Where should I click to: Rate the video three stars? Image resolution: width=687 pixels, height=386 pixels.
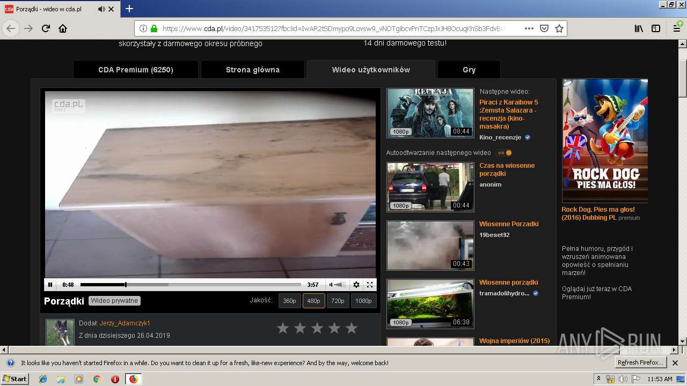317,328
